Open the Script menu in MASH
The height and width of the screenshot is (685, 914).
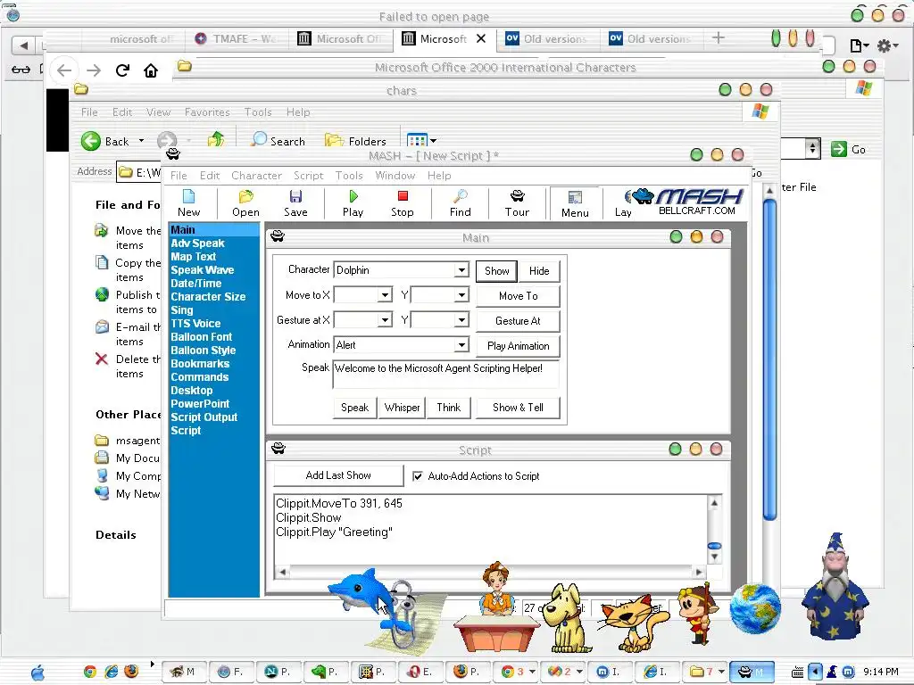click(x=308, y=176)
